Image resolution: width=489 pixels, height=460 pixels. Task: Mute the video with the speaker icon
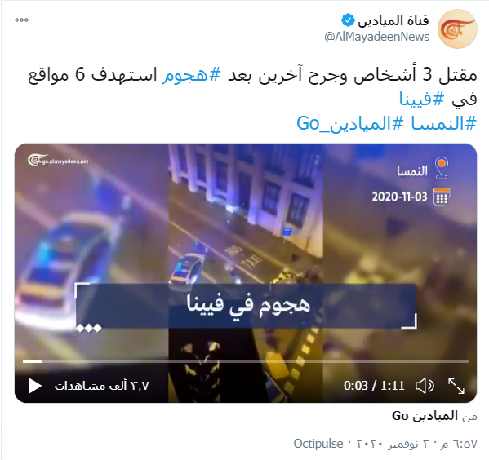pos(425,386)
